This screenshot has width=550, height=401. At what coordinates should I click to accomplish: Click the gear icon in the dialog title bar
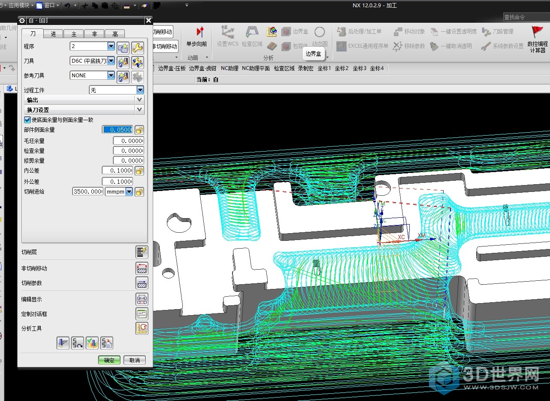(22, 21)
